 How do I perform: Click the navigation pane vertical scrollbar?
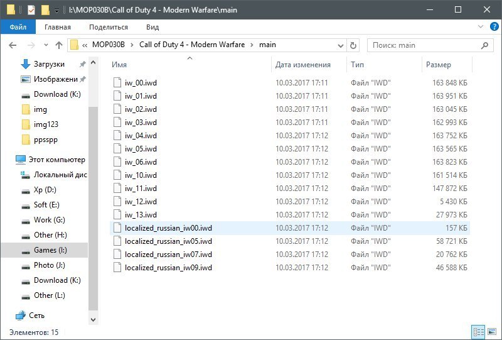(93, 189)
